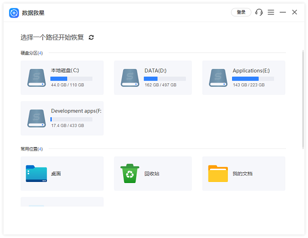
Task: Open the hamburger menu in title bar
Action: 271,12
